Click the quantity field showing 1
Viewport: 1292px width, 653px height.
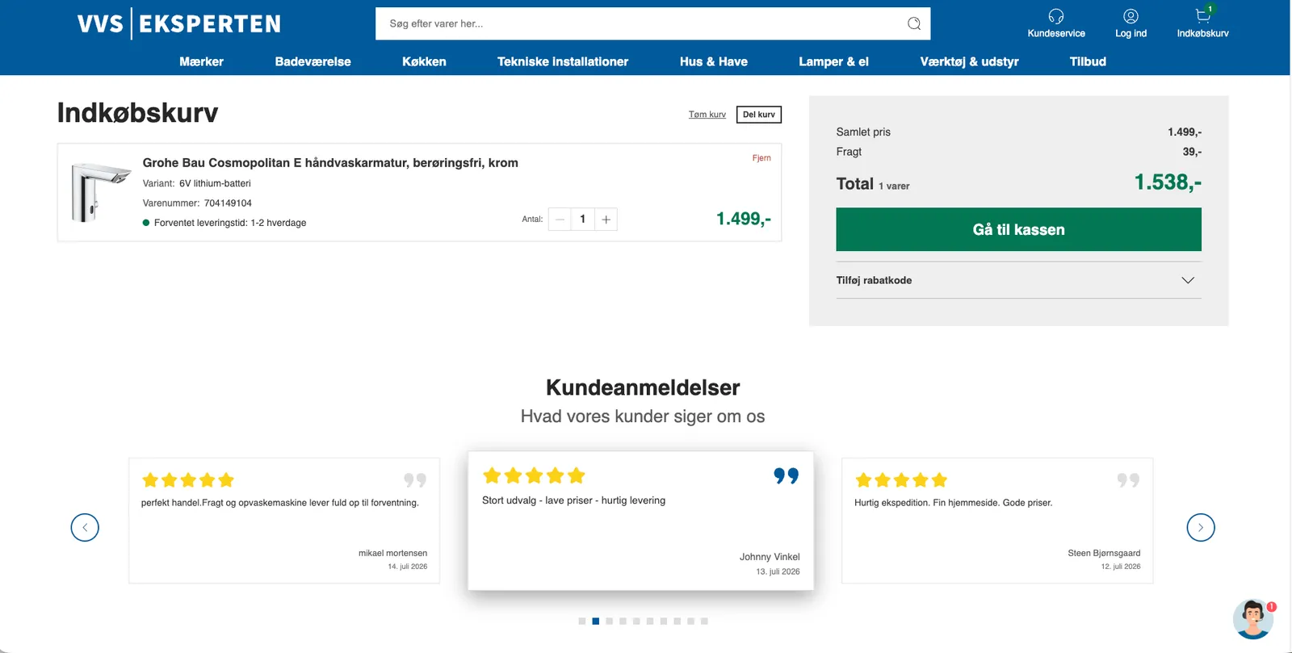pyautogui.click(x=582, y=220)
